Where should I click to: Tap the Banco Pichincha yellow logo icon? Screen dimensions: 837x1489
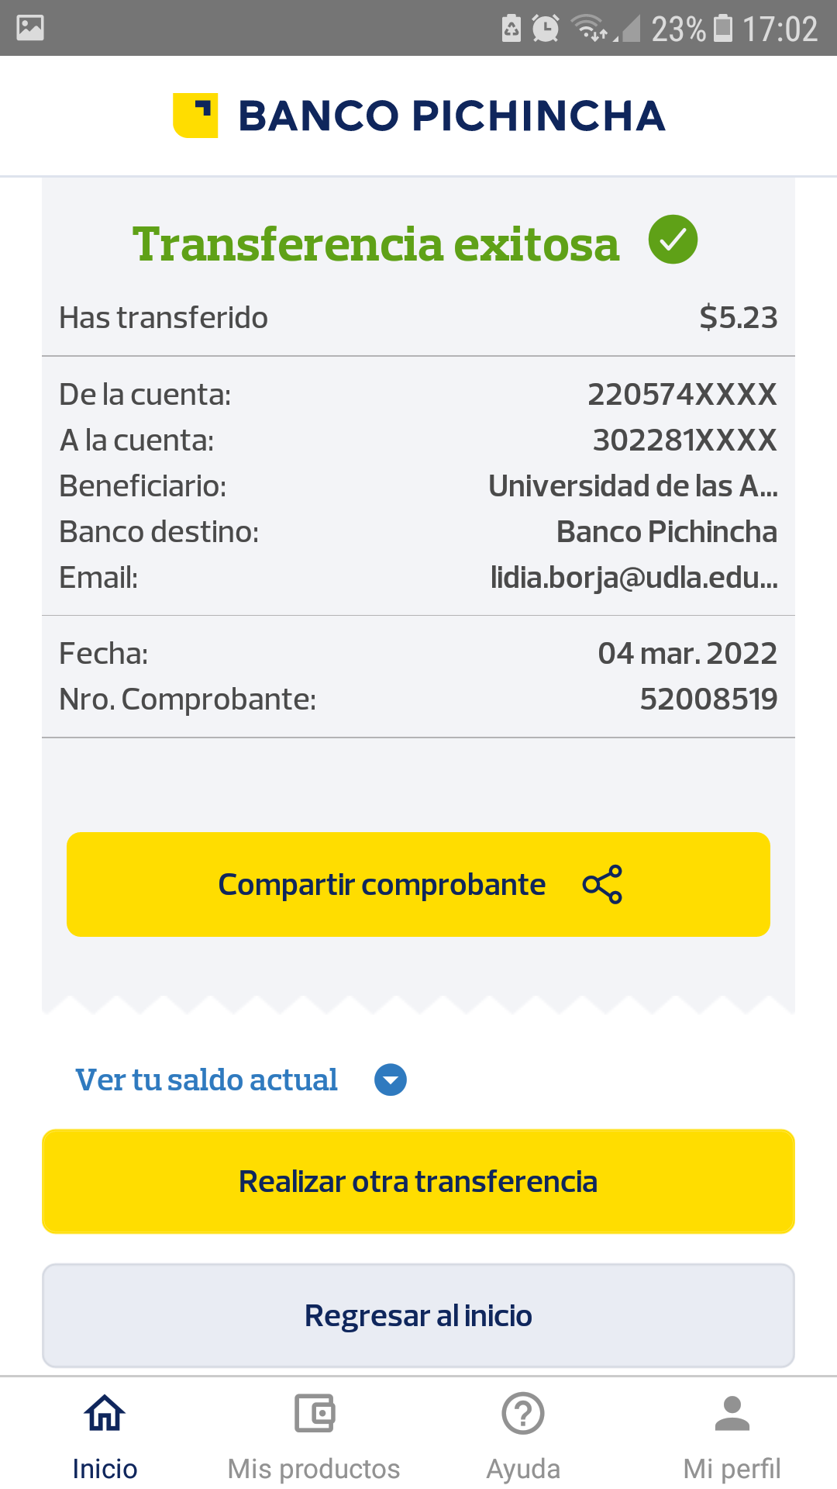pyautogui.click(x=195, y=116)
